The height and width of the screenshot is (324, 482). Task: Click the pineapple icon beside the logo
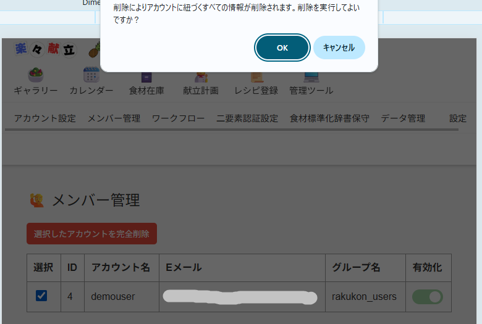point(95,50)
